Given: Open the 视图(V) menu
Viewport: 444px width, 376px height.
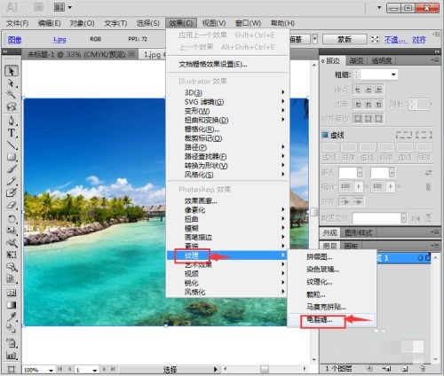Looking at the screenshot, I should coord(214,23).
